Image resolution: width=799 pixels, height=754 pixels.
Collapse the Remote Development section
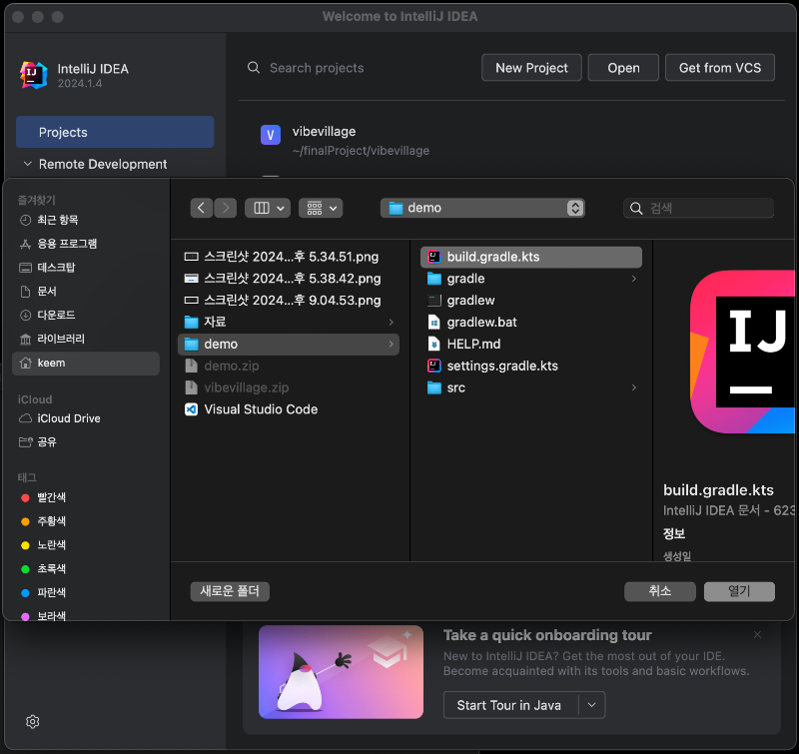tap(28, 164)
